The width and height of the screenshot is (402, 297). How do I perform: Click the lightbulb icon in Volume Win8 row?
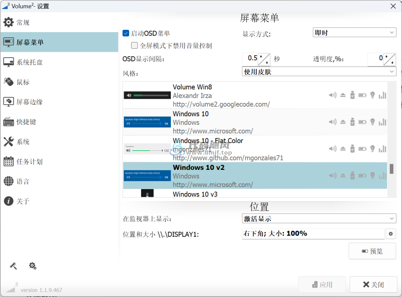(x=373, y=95)
